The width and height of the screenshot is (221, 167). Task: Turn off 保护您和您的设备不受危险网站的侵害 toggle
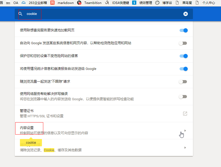[x=184, y=56]
